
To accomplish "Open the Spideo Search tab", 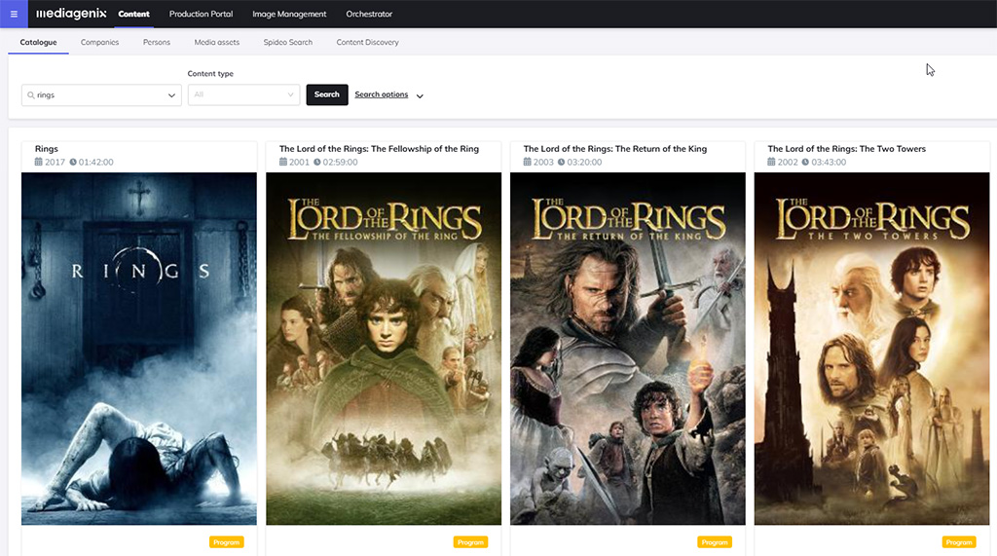I will pos(288,42).
